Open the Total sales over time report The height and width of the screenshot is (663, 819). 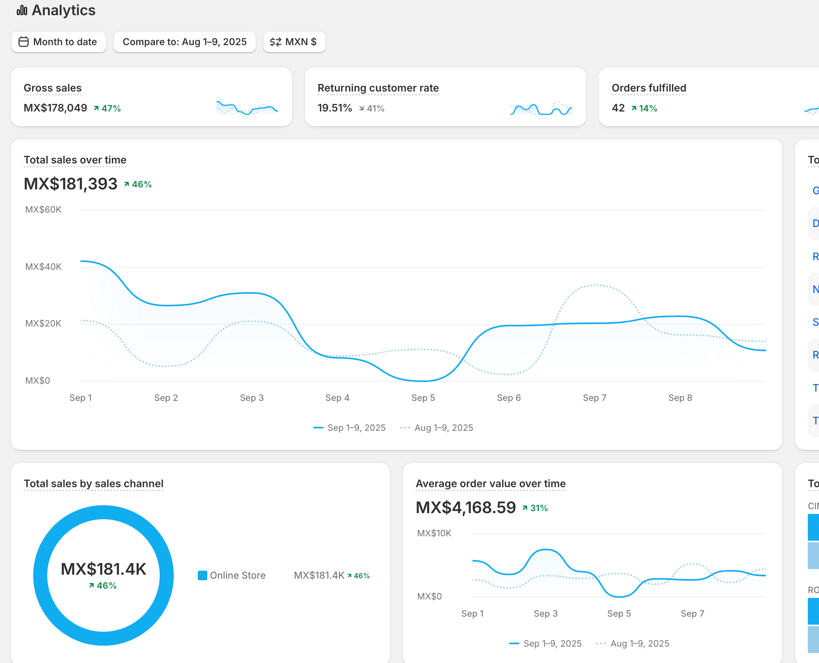[75, 160]
